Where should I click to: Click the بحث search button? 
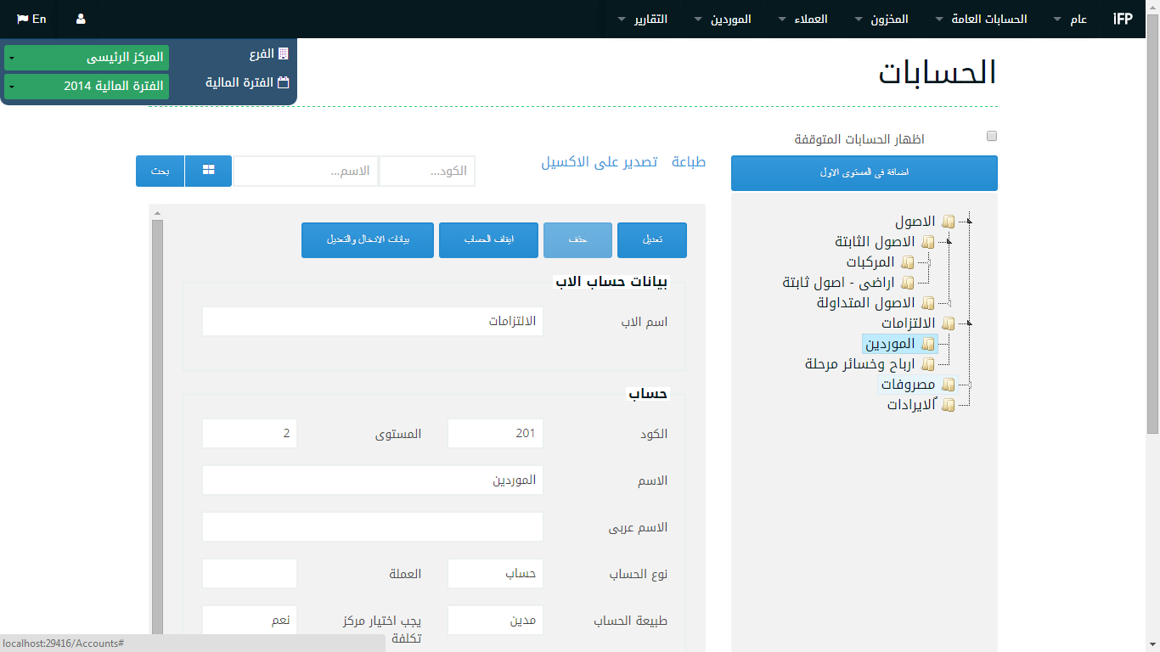pyautogui.click(x=160, y=171)
